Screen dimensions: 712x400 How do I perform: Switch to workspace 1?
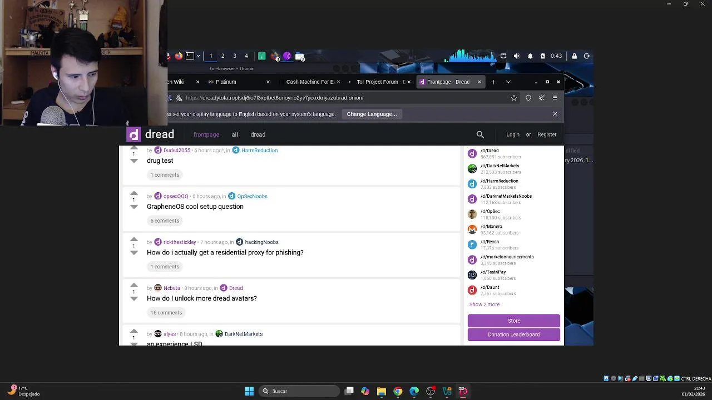[211, 56]
